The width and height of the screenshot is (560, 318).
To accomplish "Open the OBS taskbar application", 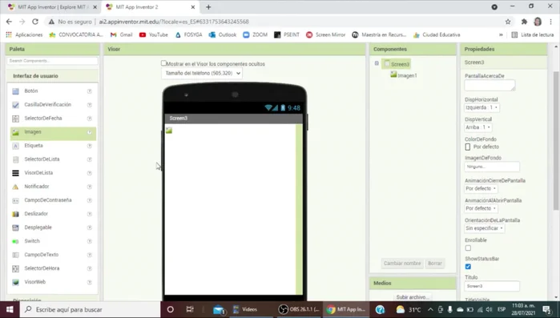I will tap(299, 309).
